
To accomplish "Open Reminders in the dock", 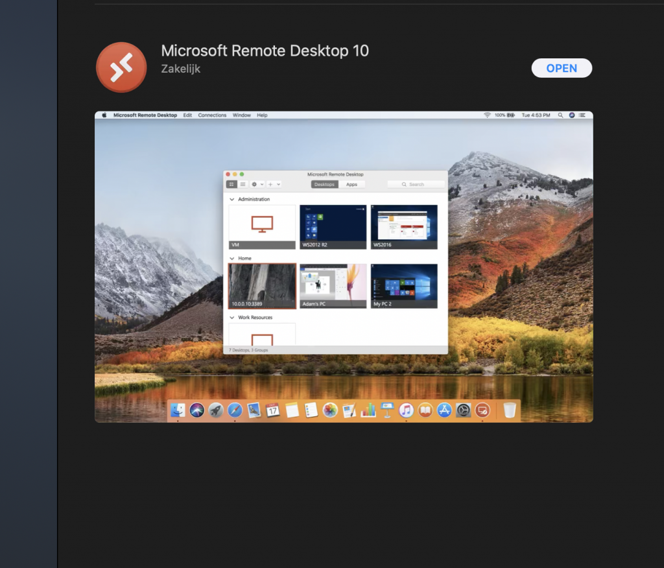I will tap(311, 410).
